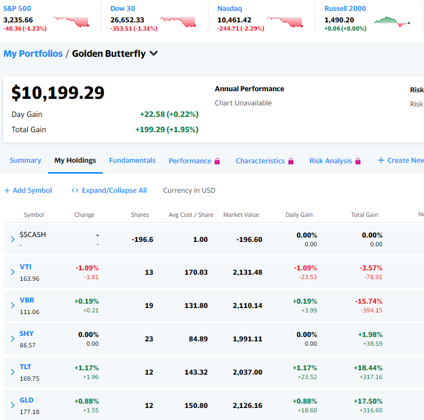Click the Performance lock icon
The image size is (424, 420).
click(217, 161)
